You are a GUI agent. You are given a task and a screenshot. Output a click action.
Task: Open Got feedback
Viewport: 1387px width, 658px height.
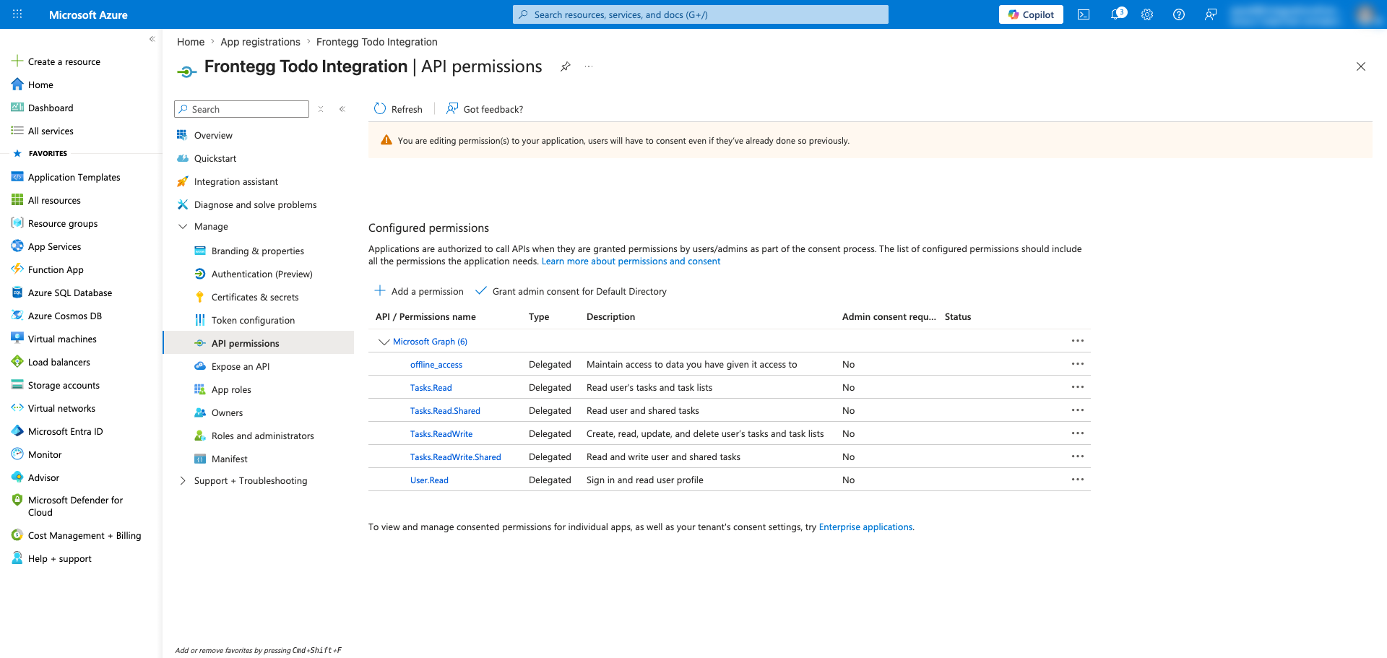485,109
